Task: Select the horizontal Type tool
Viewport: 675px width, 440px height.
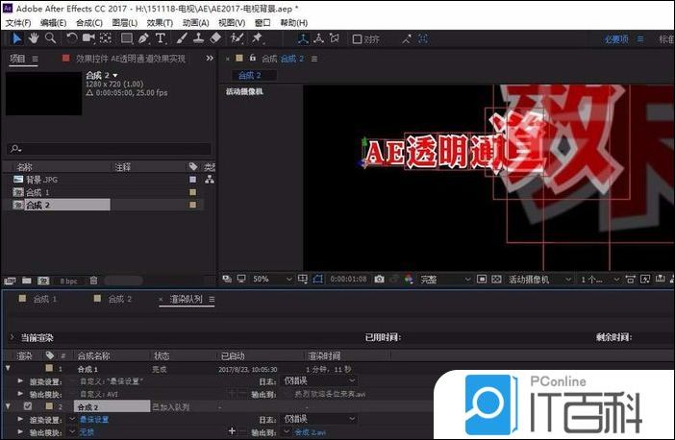Action: pyautogui.click(x=160, y=38)
